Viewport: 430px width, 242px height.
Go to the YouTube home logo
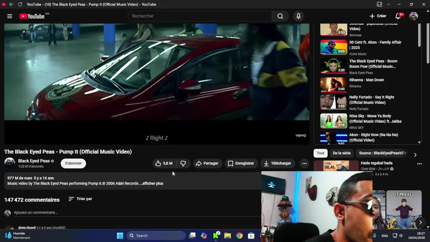tap(32, 16)
